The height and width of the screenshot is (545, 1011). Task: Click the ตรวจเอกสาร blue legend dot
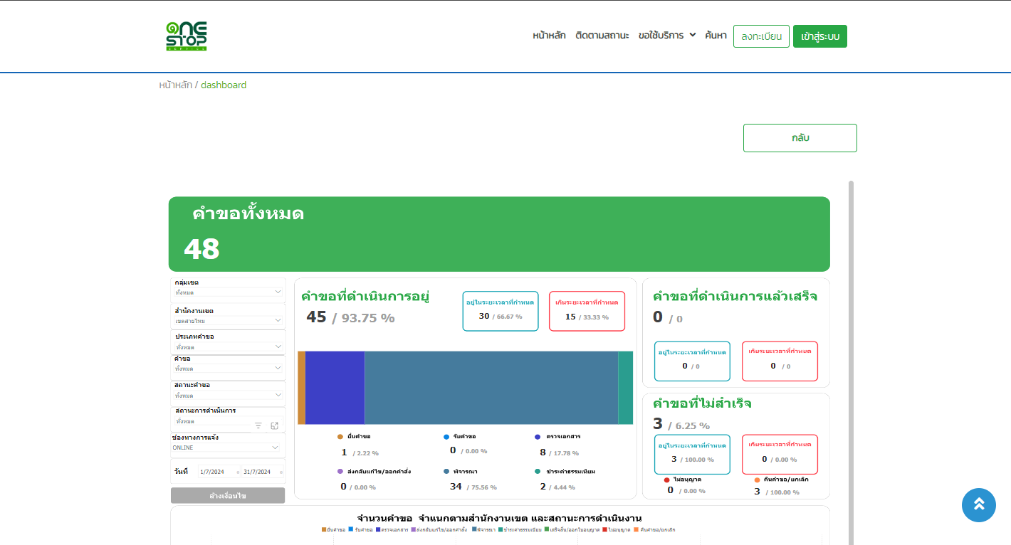point(538,437)
